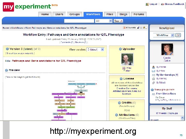The image size is (186, 139).
Task: Click the Logout link
Action: click(153, 4)
